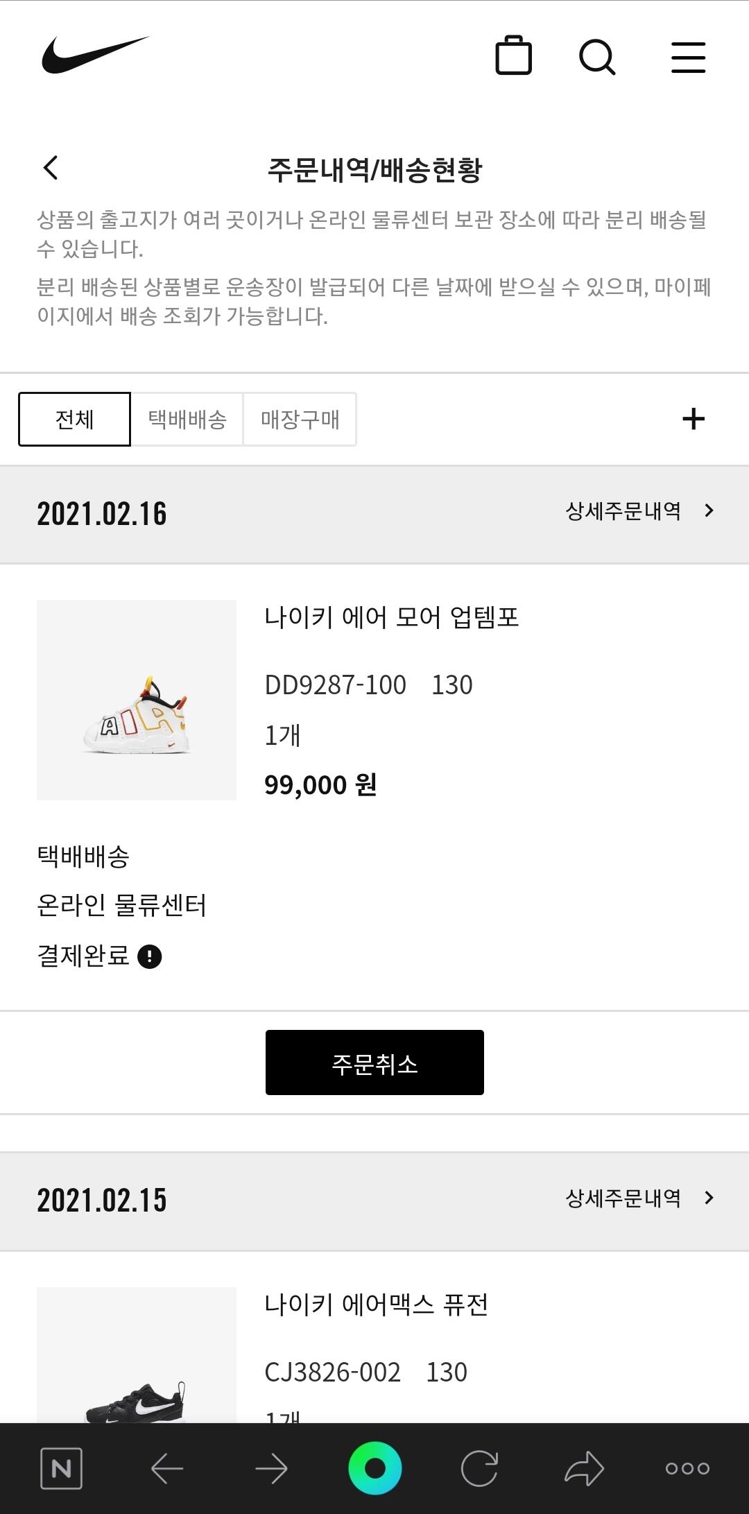The height and width of the screenshot is (1514, 749).
Task: Open the shopping bag
Action: (513, 55)
